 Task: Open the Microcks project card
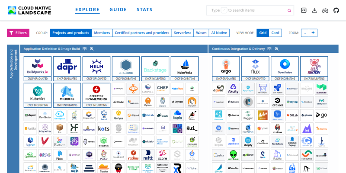click(67, 95)
